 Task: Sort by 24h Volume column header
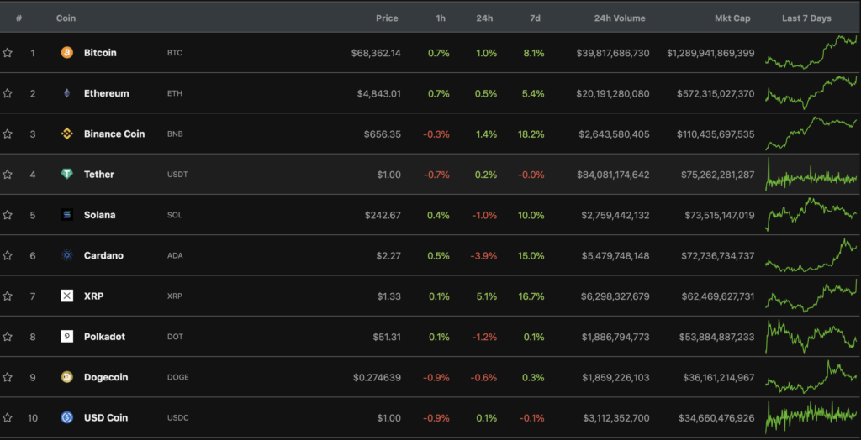(621, 18)
